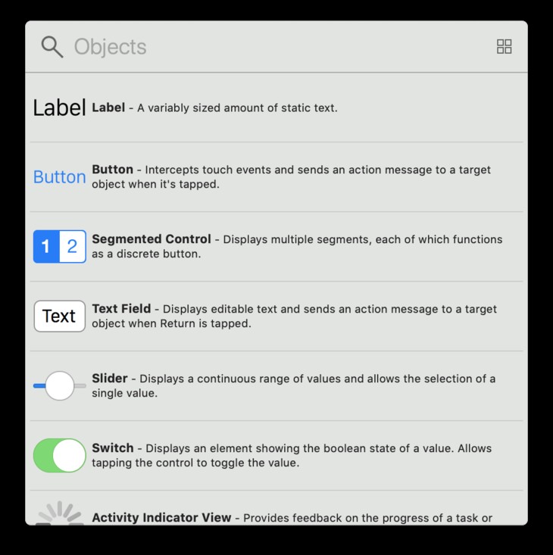Click segment 1 of Segmented Control icon
Screen dimensions: 553x555
click(46, 246)
